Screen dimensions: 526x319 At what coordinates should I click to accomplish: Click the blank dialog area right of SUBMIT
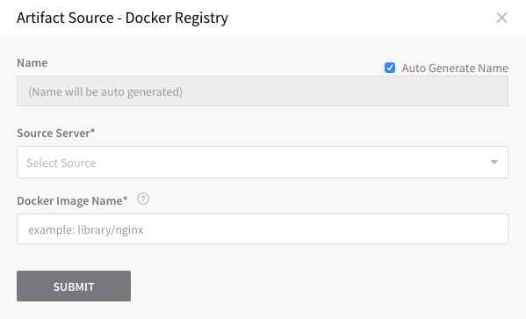tap(319, 286)
